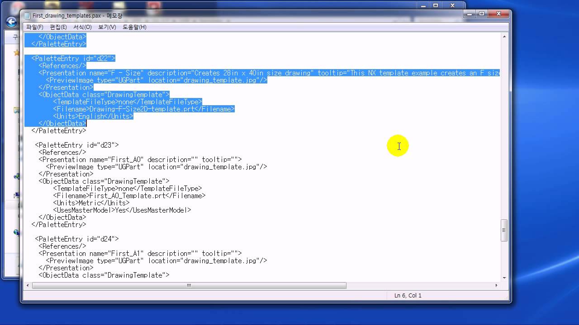Click the <Units>English</Units> line

click(93, 116)
